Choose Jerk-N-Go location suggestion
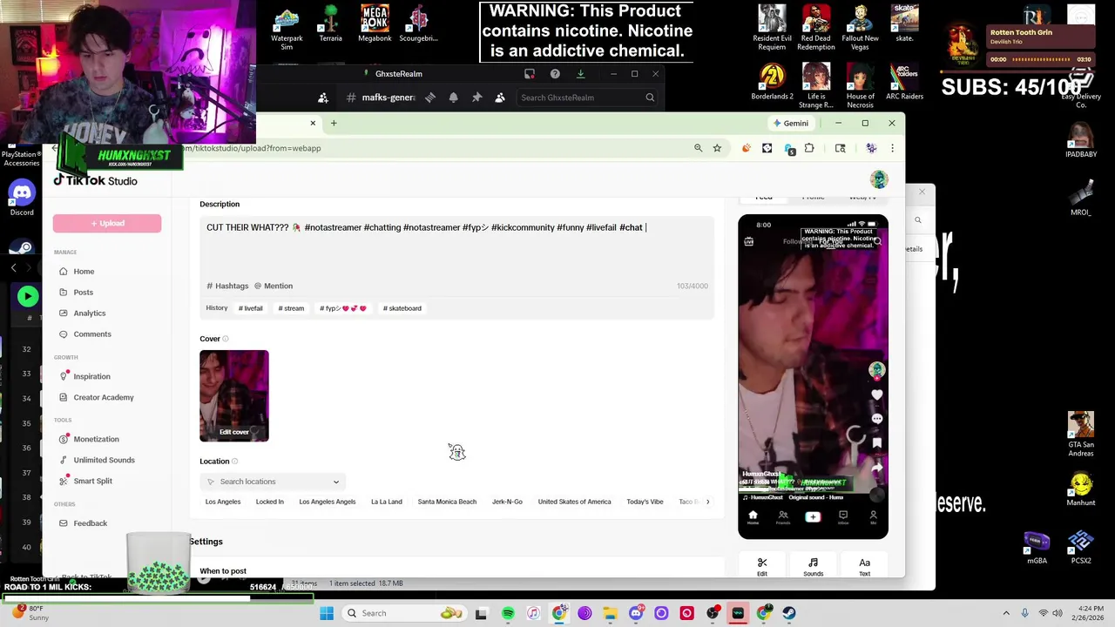 pyautogui.click(x=507, y=502)
